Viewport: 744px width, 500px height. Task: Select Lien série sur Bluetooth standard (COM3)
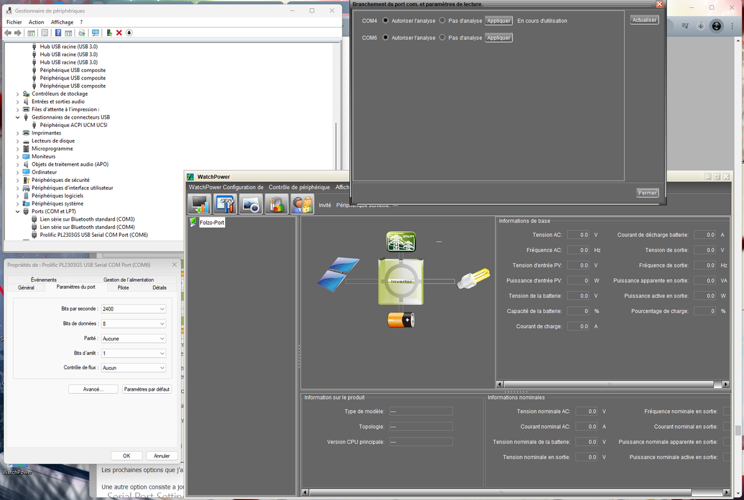coord(88,219)
